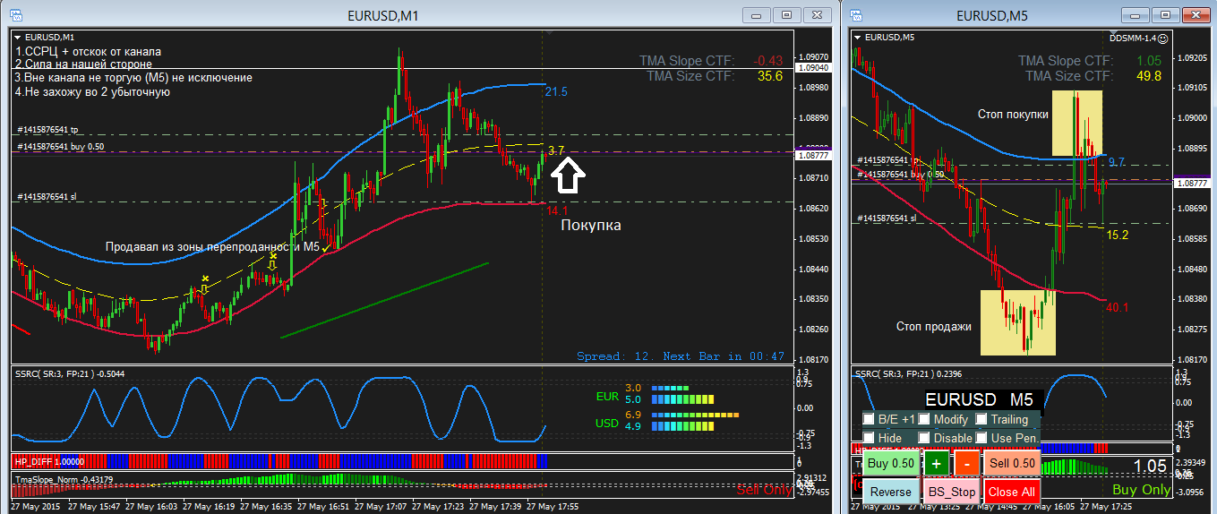Click the green Buy Only label
The height and width of the screenshot is (514, 1217).
pyautogui.click(x=1142, y=490)
